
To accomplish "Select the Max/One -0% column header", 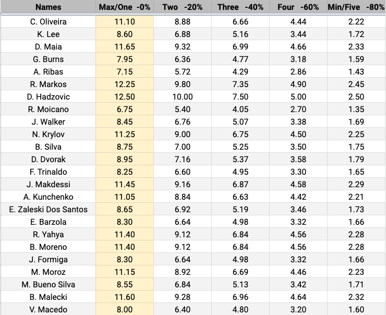I will [125, 7].
